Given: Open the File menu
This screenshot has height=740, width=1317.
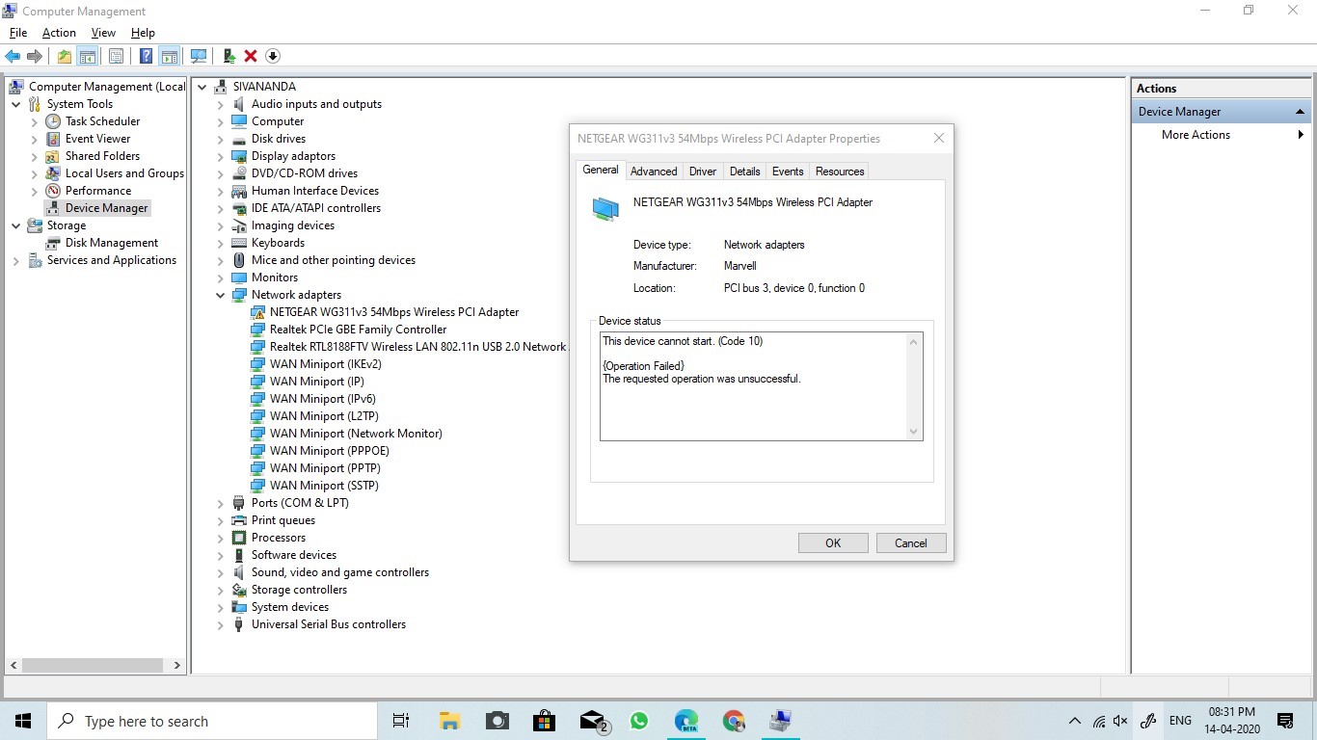Looking at the screenshot, I should 18,33.
